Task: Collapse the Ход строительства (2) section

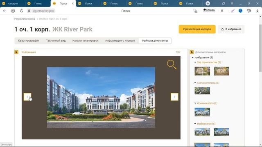Action: (x=195, y=62)
